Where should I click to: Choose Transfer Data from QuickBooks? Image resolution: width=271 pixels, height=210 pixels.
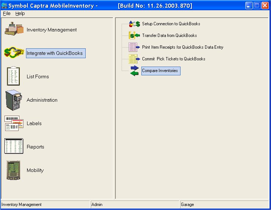pos(169,35)
